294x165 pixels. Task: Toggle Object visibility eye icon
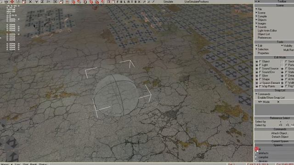[x=257, y=61]
